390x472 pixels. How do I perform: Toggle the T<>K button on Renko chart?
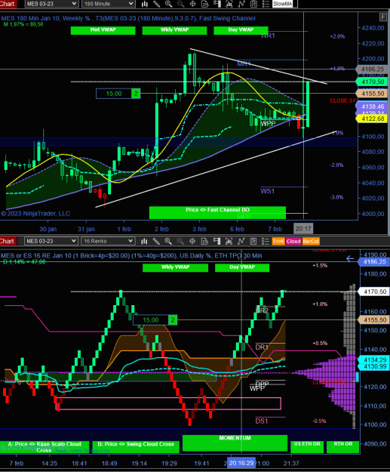(278, 241)
